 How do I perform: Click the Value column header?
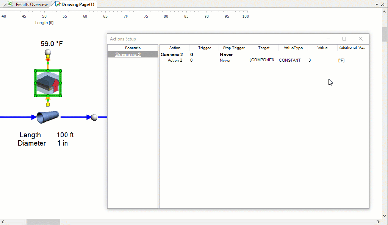pos(322,48)
